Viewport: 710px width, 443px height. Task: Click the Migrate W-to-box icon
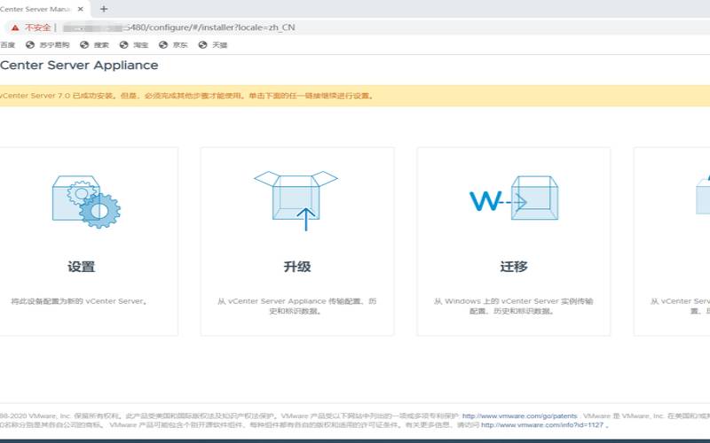(514, 198)
